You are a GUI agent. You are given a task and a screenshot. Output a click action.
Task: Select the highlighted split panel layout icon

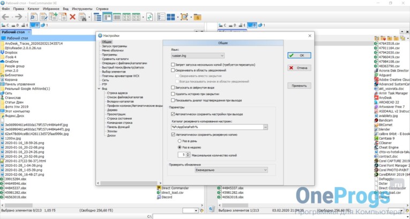click(x=107, y=17)
